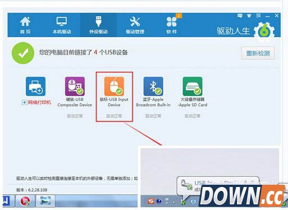Select the 蓝牙-Apple Broadcom Bluetooth icon
Image resolution: width=288 pixels, height=210 pixels.
pos(153,86)
